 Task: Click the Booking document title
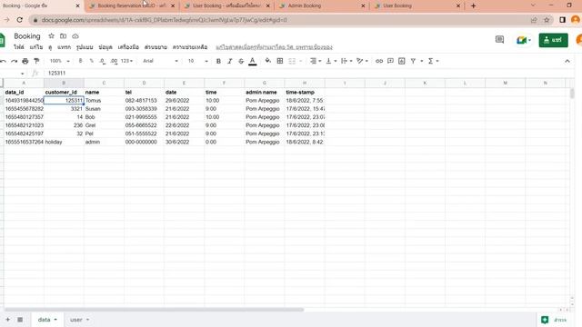click(x=27, y=36)
